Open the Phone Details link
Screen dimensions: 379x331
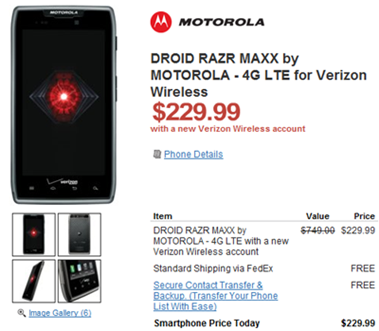tap(193, 154)
